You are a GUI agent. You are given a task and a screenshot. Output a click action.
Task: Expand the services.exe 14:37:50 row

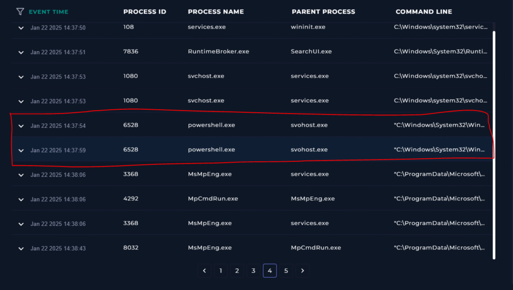click(x=21, y=28)
